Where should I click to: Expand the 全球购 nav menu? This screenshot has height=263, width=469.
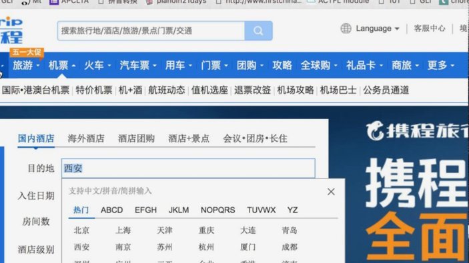[x=319, y=65]
